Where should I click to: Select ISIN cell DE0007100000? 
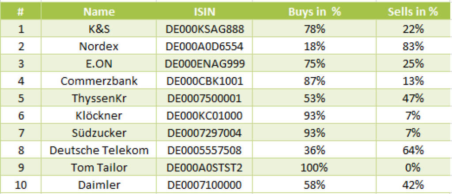tap(204, 185)
